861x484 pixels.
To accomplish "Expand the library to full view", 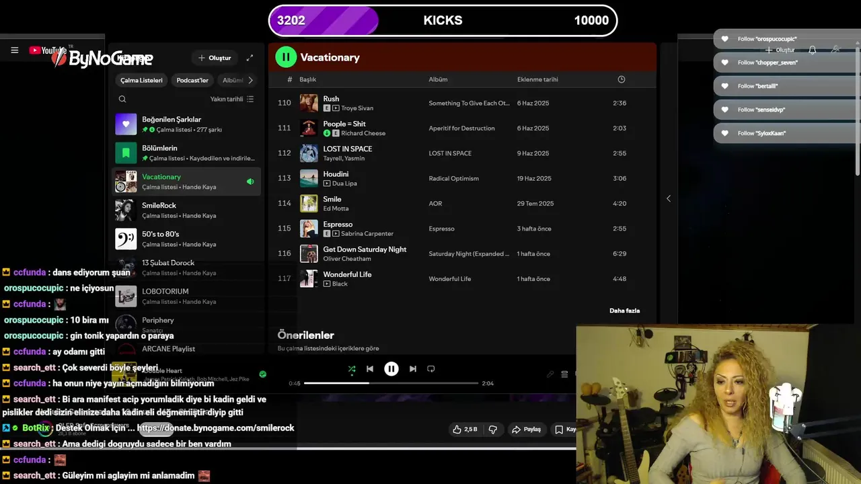I will coord(250,58).
